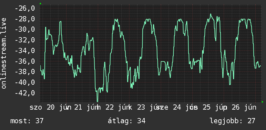
Task: Click the -38,0 y-axis label
Action: coord(25,72)
